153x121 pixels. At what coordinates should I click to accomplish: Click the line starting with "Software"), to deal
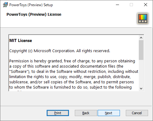click(74, 72)
